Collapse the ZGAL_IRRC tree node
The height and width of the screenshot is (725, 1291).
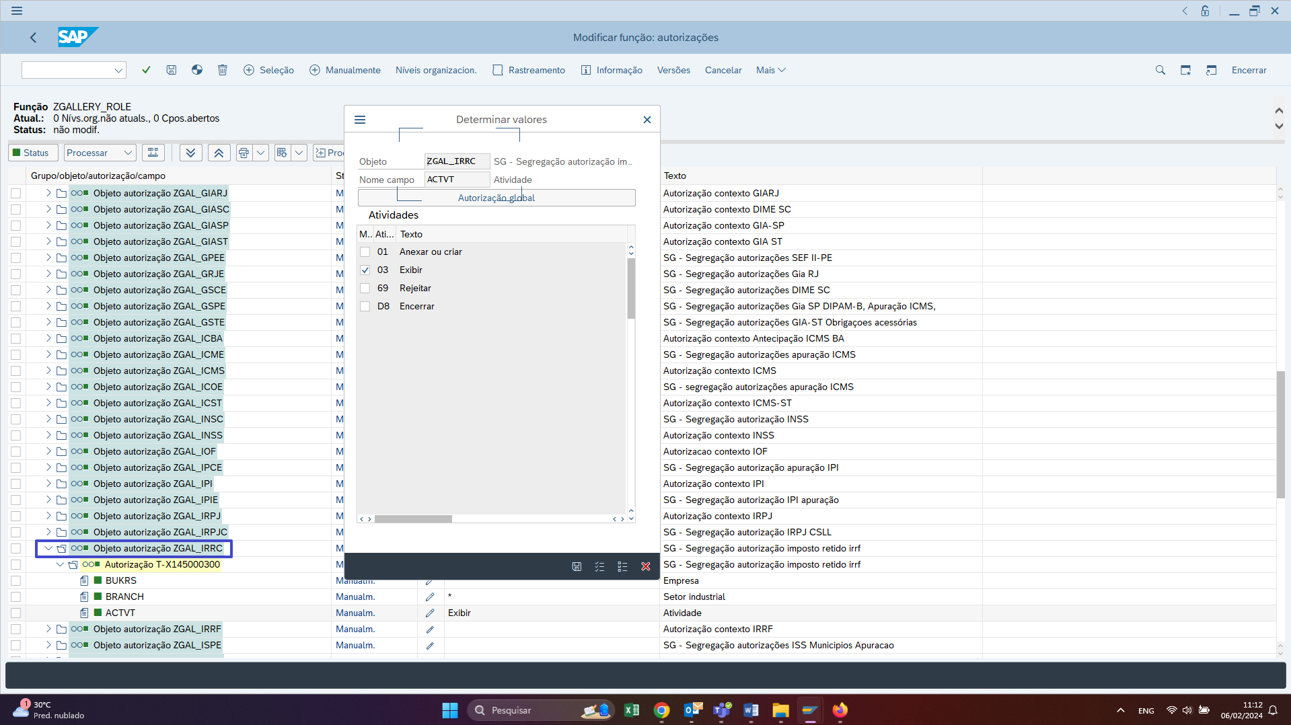point(48,548)
